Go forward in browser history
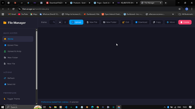Viewport: 195px width, 109px height. pyautogui.click(x=8, y=9)
